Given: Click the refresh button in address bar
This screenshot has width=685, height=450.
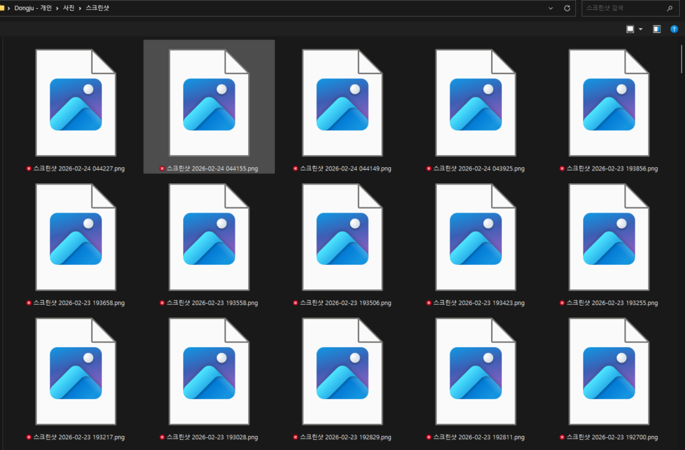Looking at the screenshot, I should point(567,8).
